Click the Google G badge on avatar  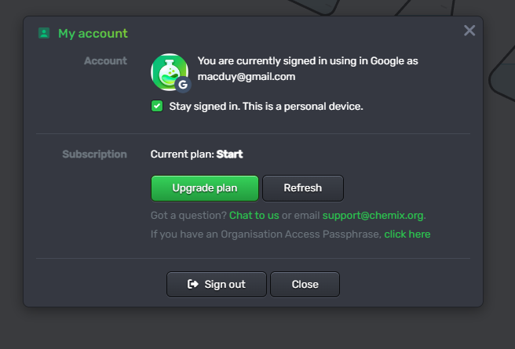183,85
